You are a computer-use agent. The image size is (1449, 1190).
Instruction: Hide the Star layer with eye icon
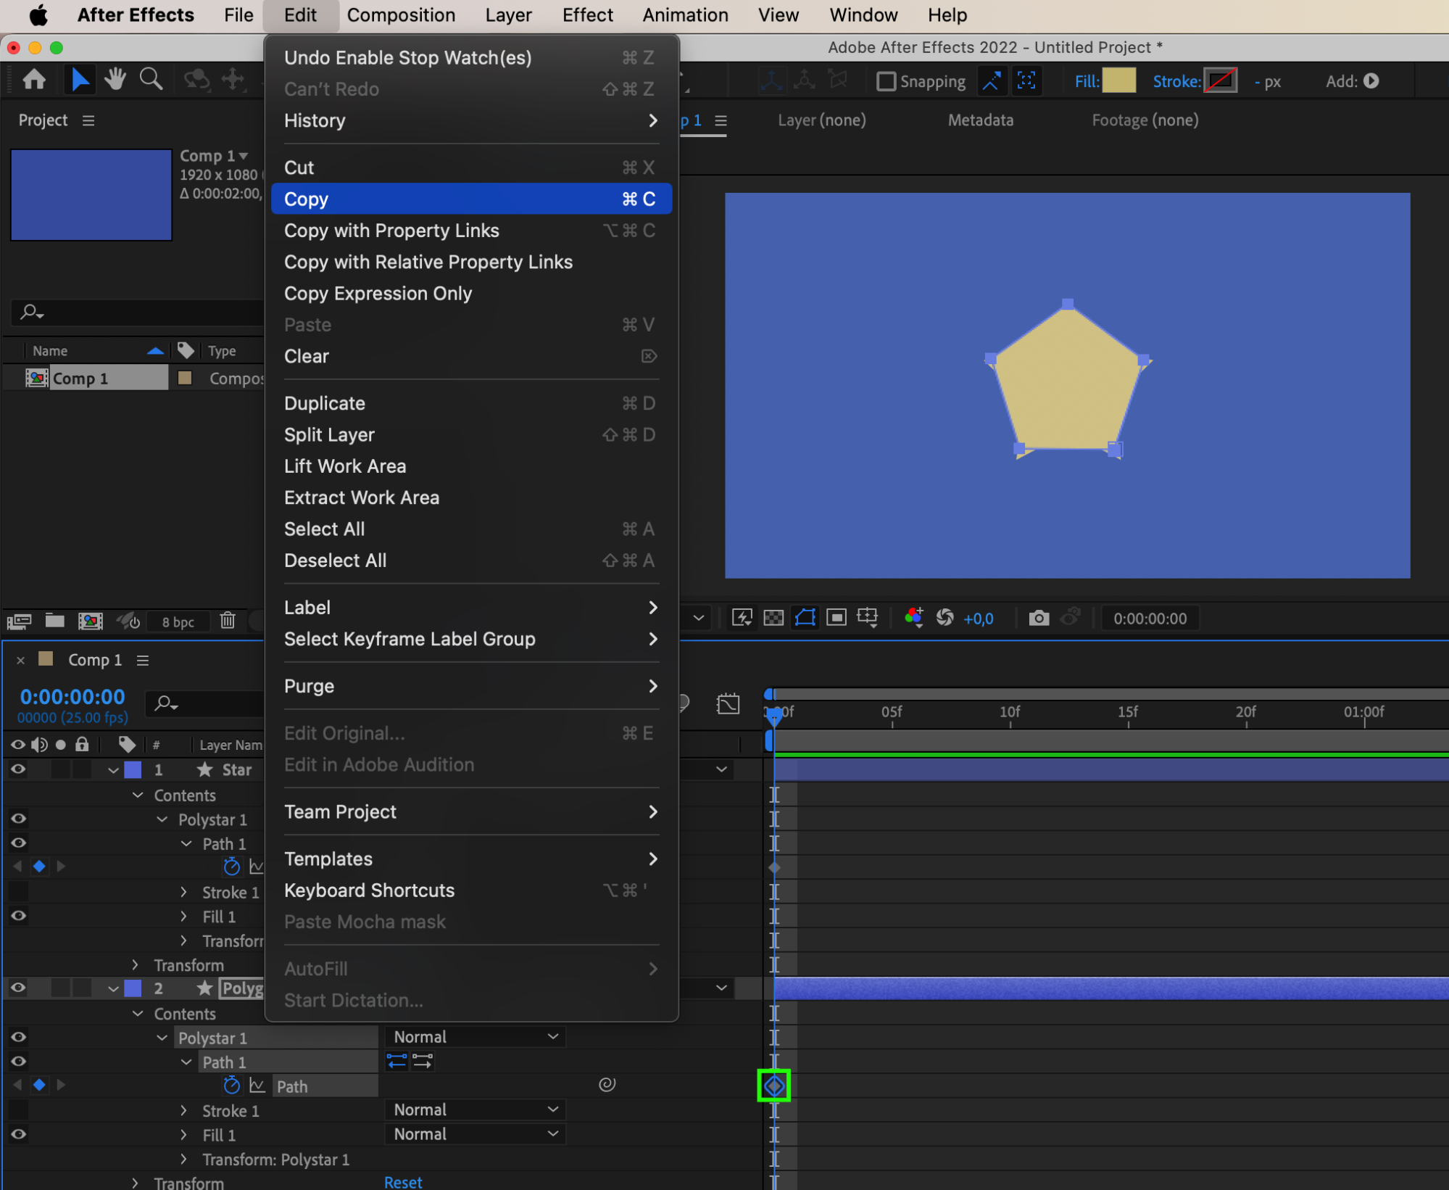click(x=18, y=769)
